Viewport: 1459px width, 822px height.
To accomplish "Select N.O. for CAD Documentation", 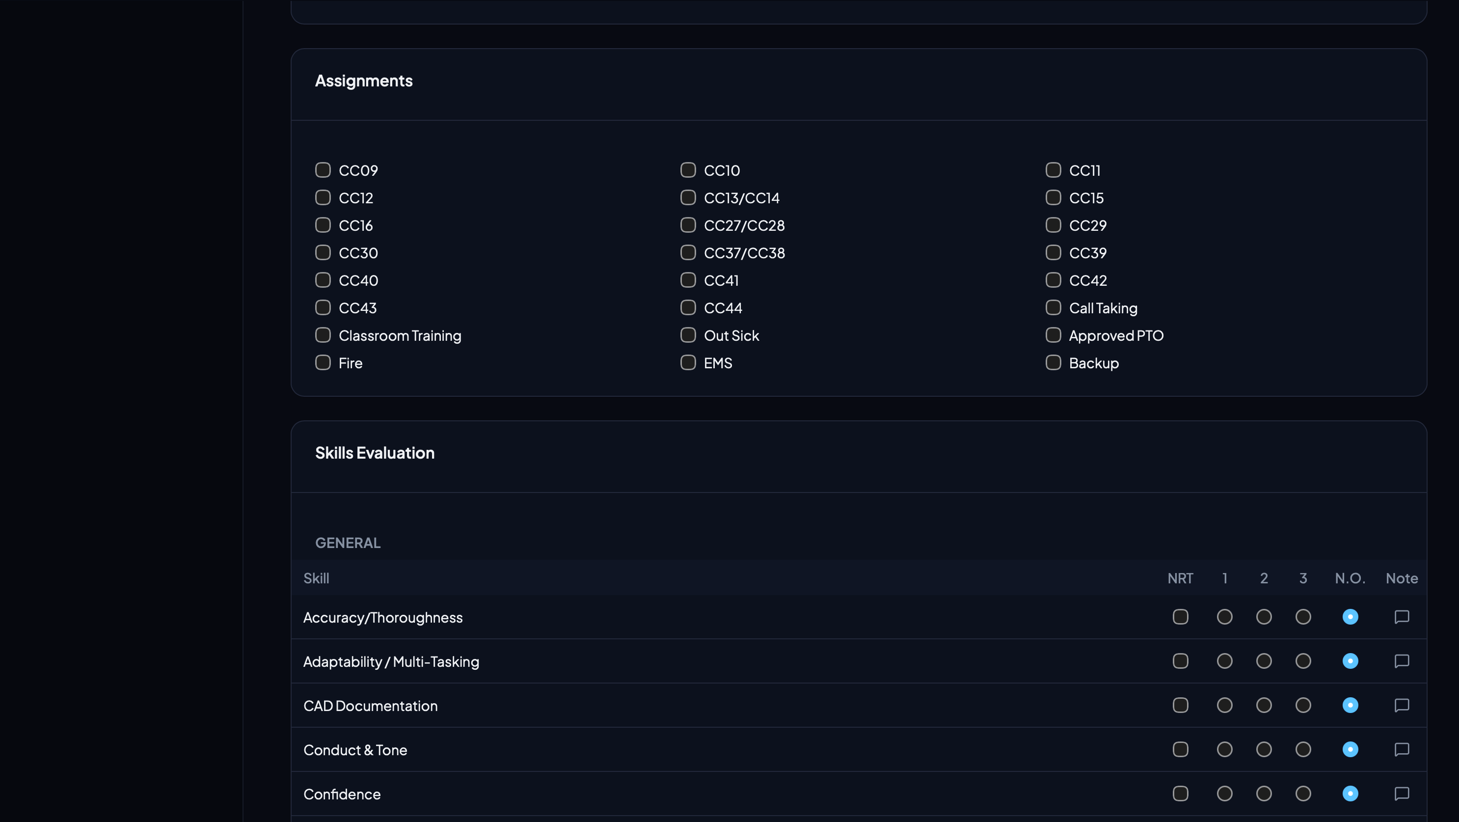I will [1351, 705].
